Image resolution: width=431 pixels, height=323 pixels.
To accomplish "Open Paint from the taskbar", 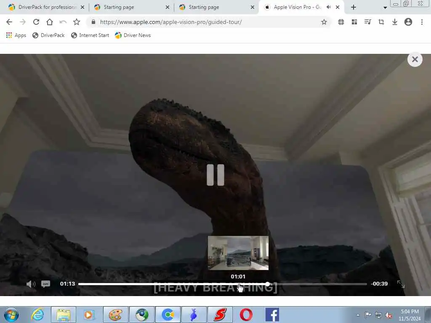I will [x=115, y=315].
